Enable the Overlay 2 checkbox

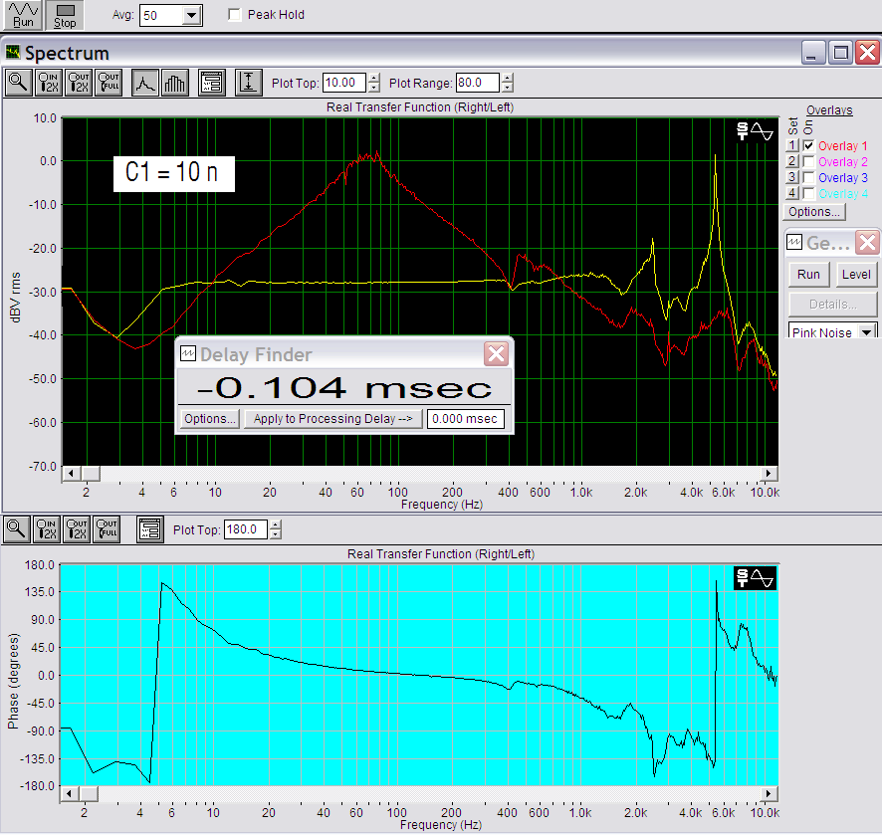pos(808,161)
